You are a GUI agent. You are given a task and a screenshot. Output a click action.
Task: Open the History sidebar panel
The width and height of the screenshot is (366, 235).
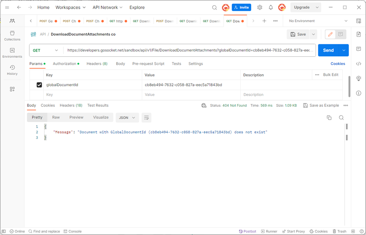[x=12, y=70]
